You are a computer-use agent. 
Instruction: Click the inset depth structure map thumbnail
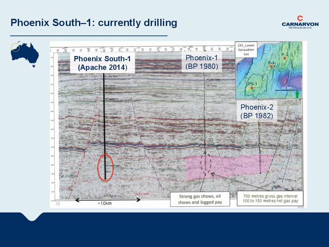tap(269, 70)
